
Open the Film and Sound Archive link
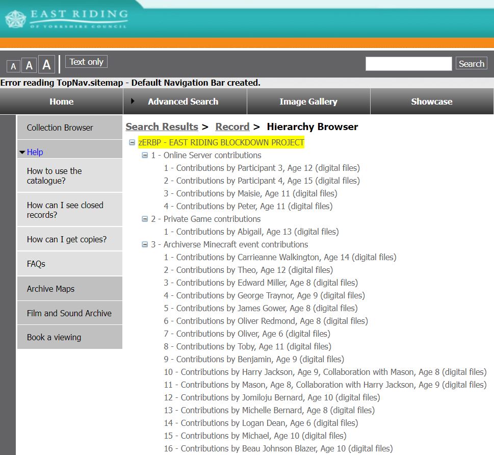69,313
